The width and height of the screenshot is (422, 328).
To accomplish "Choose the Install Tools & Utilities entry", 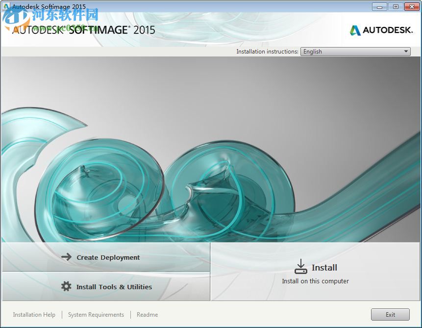I will (x=113, y=287).
